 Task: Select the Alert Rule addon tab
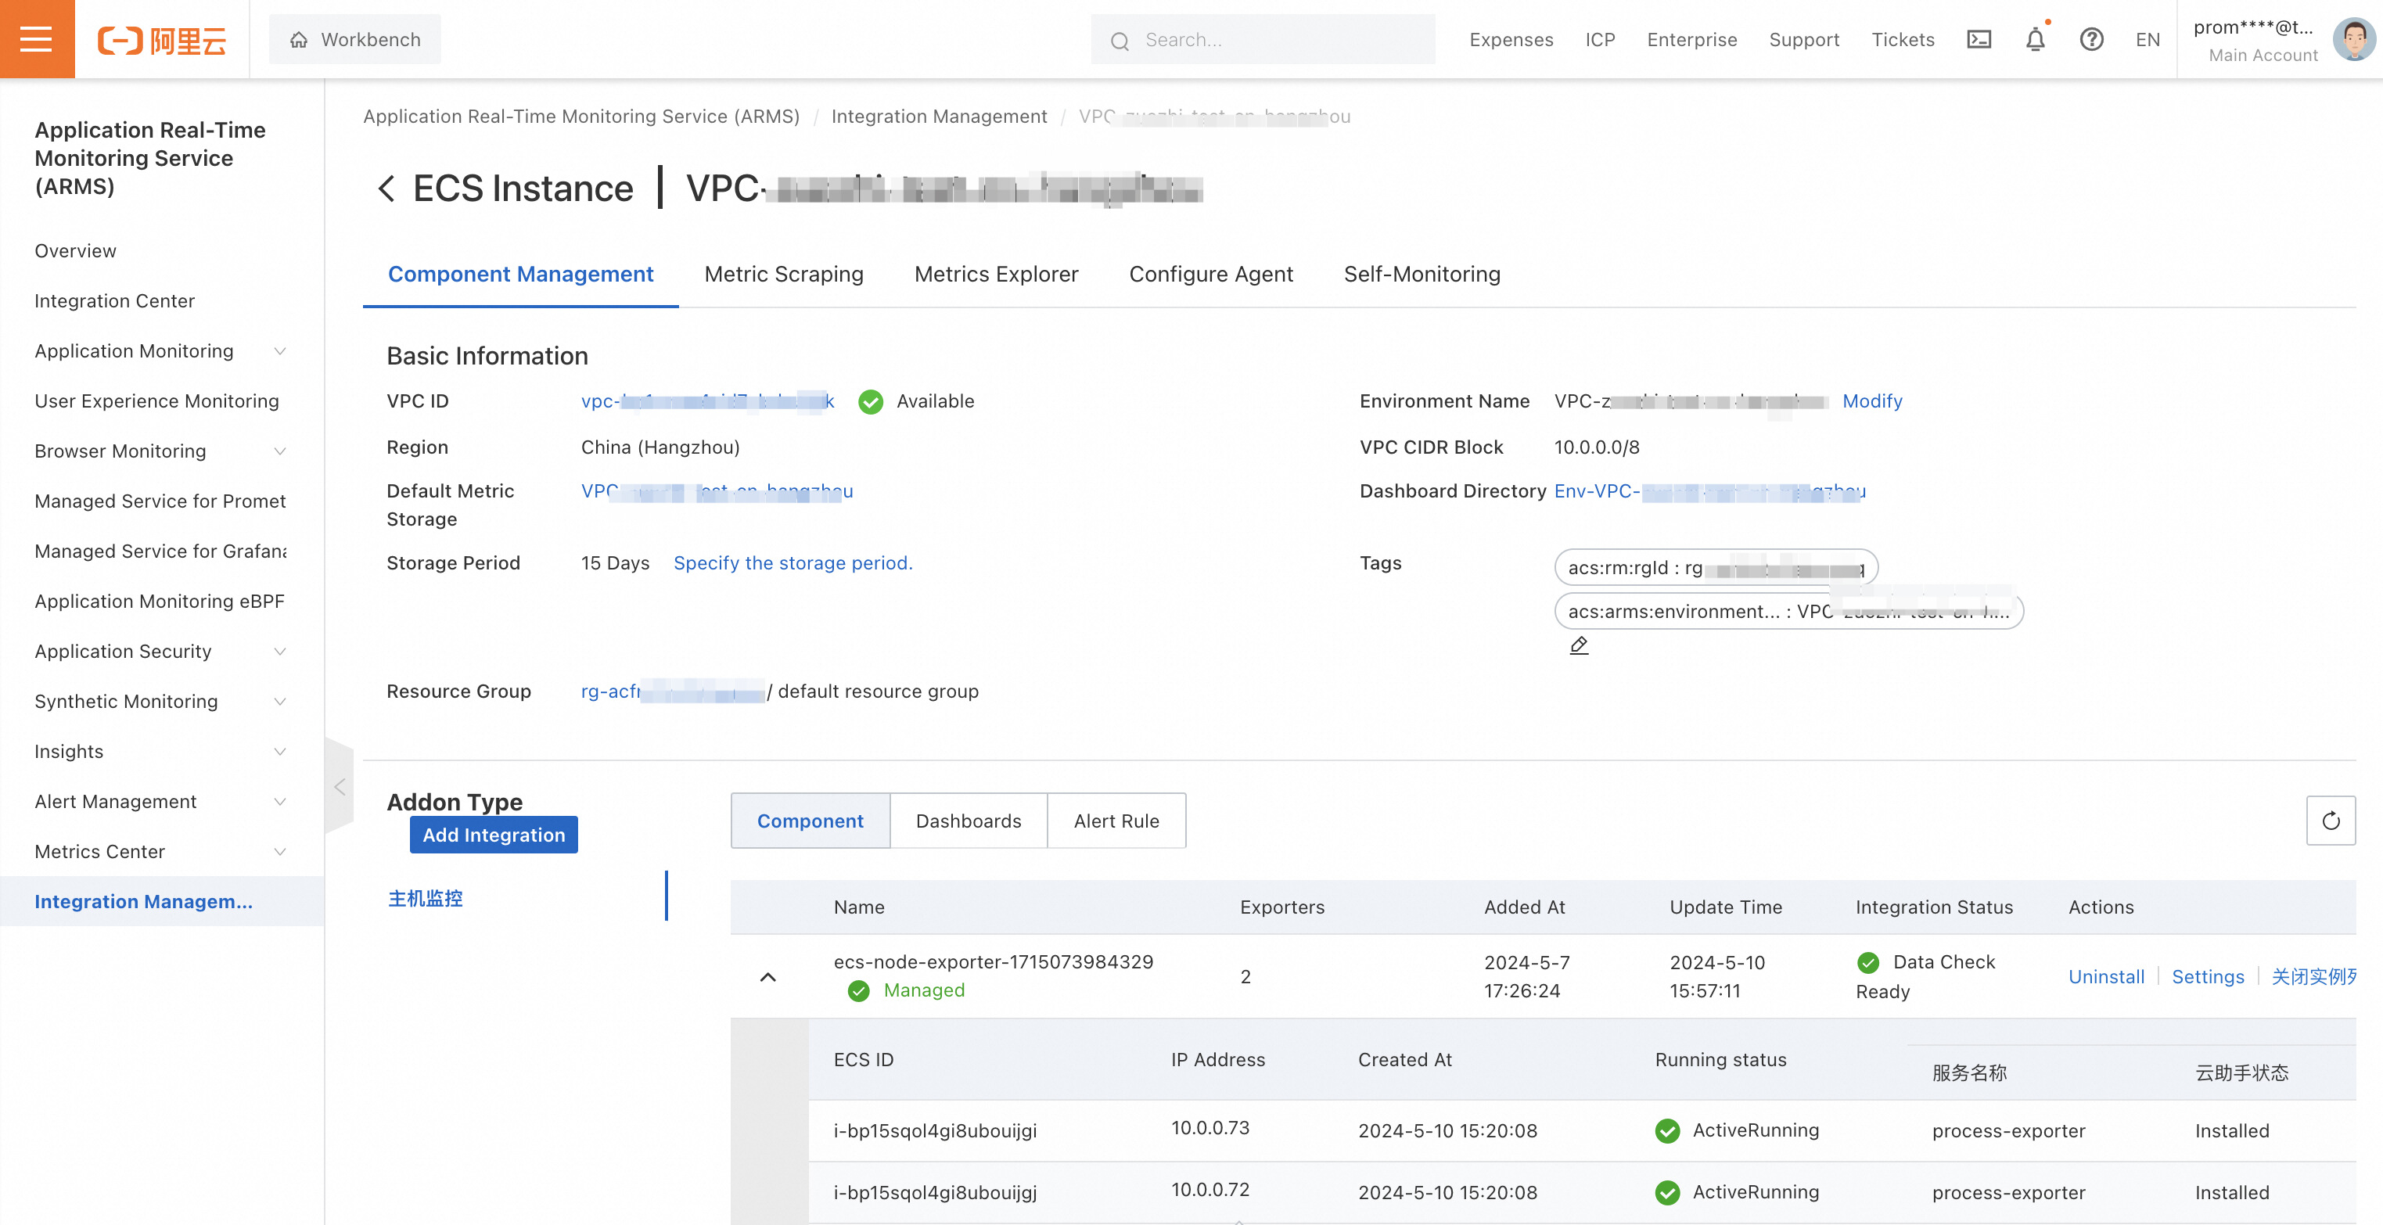(x=1116, y=821)
